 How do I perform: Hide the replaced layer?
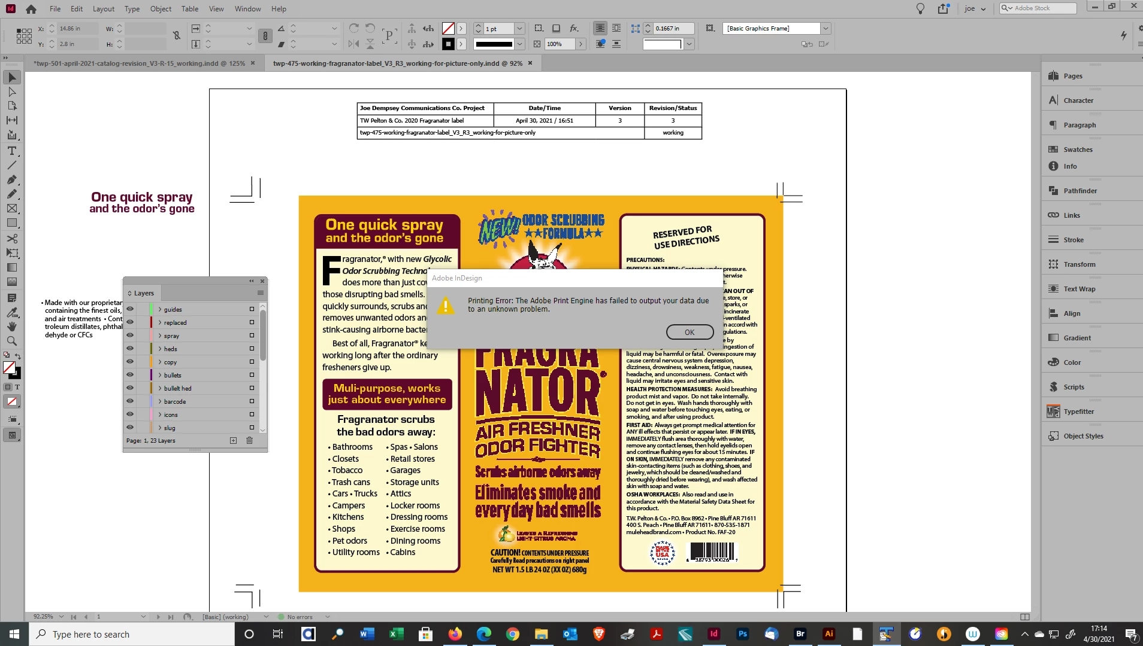point(130,322)
